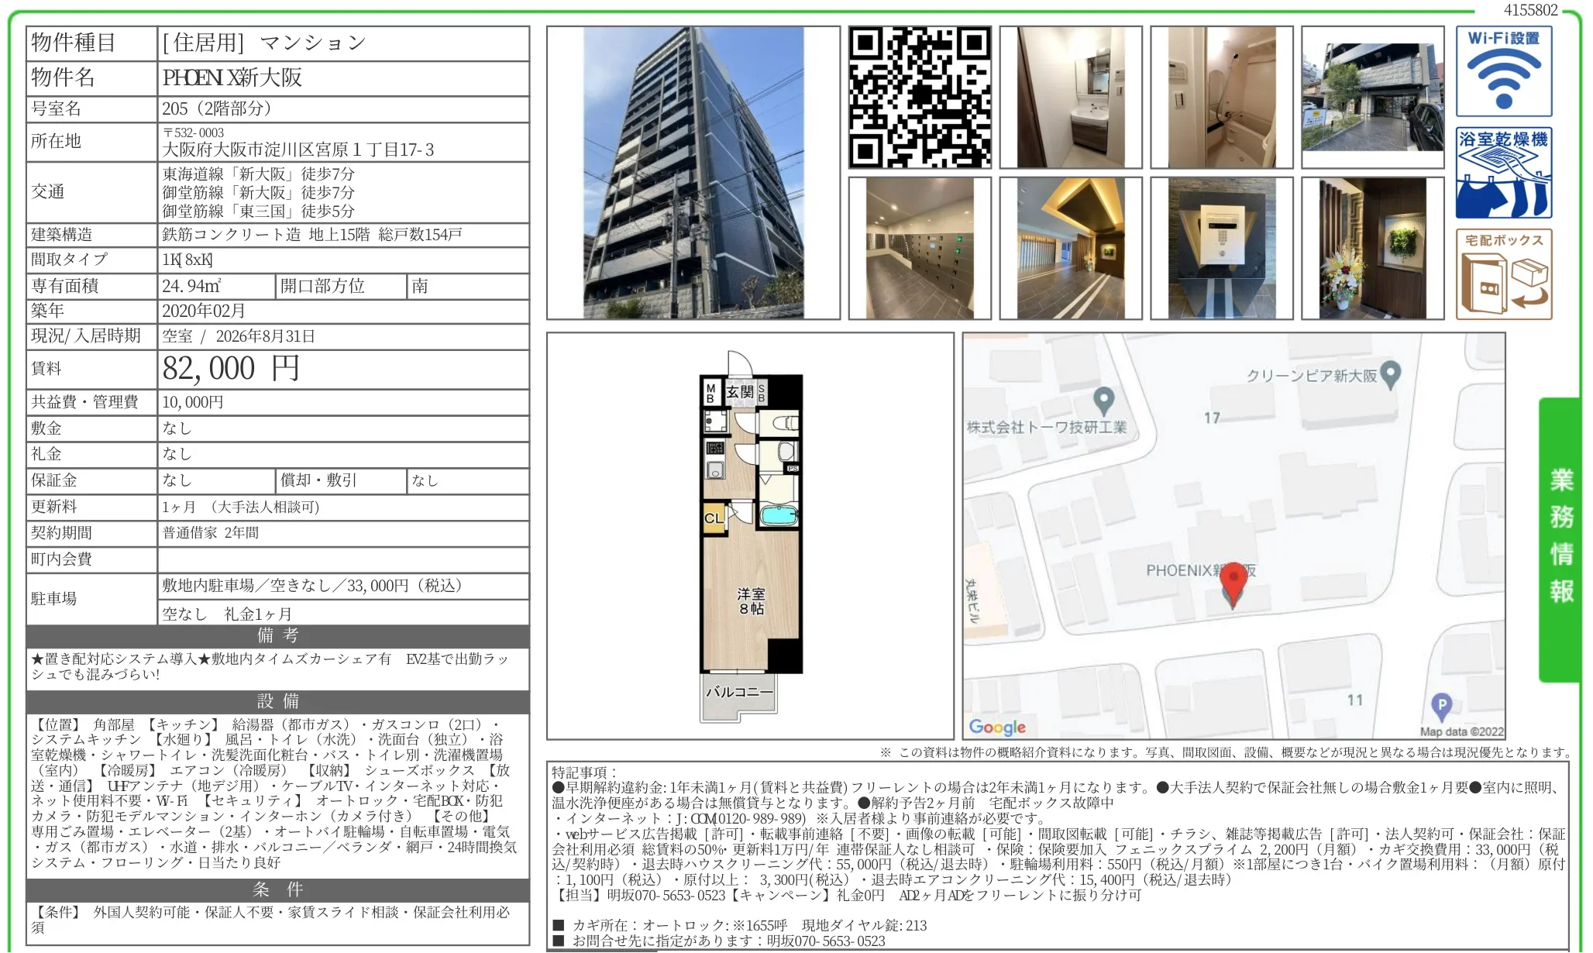Click the build date 2020年02月
The height and width of the screenshot is (953, 1593).
tap(203, 311)
